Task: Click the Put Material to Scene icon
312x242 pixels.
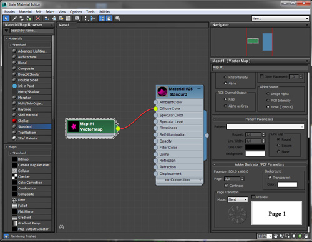Action: click(x=22, y=18)
